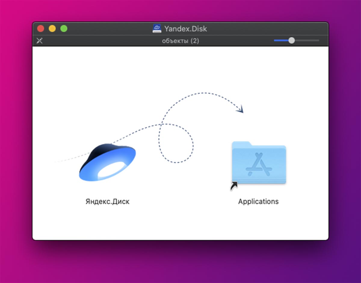Click the Yandex.Disk volume icon in title bar
This screenshot has width=361, height=283.
point(157,29)
